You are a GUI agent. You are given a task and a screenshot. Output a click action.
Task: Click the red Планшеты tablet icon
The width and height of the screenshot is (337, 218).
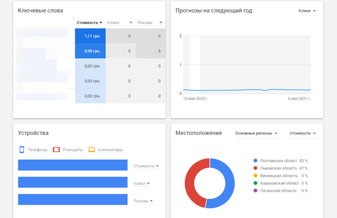[56, 149]
